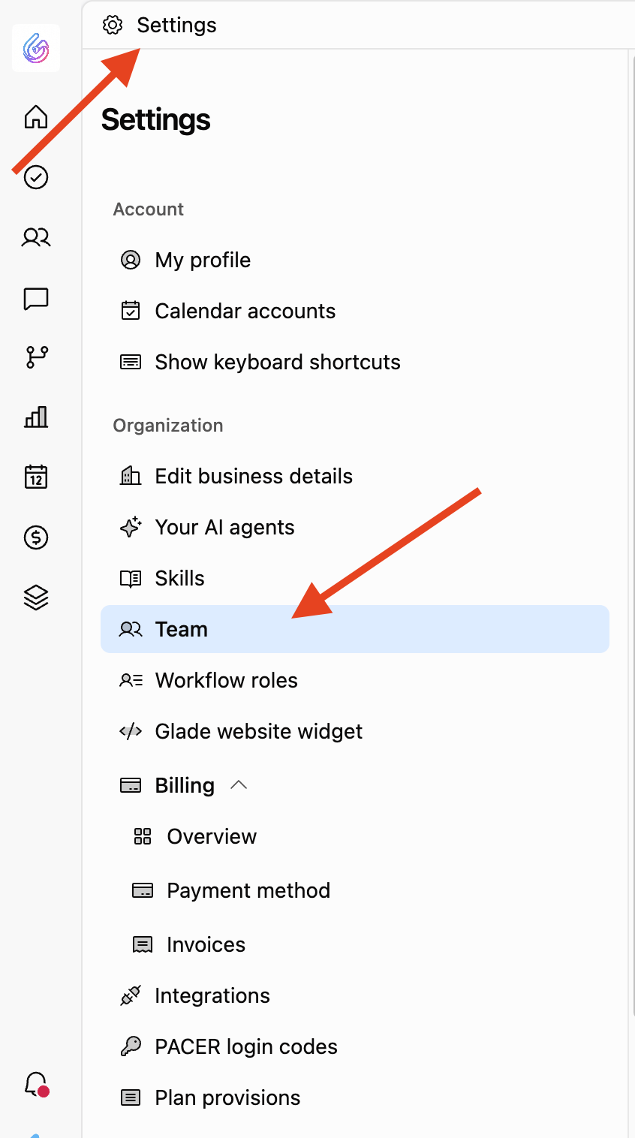Open the notifications bell icon

pos(36,1085)
